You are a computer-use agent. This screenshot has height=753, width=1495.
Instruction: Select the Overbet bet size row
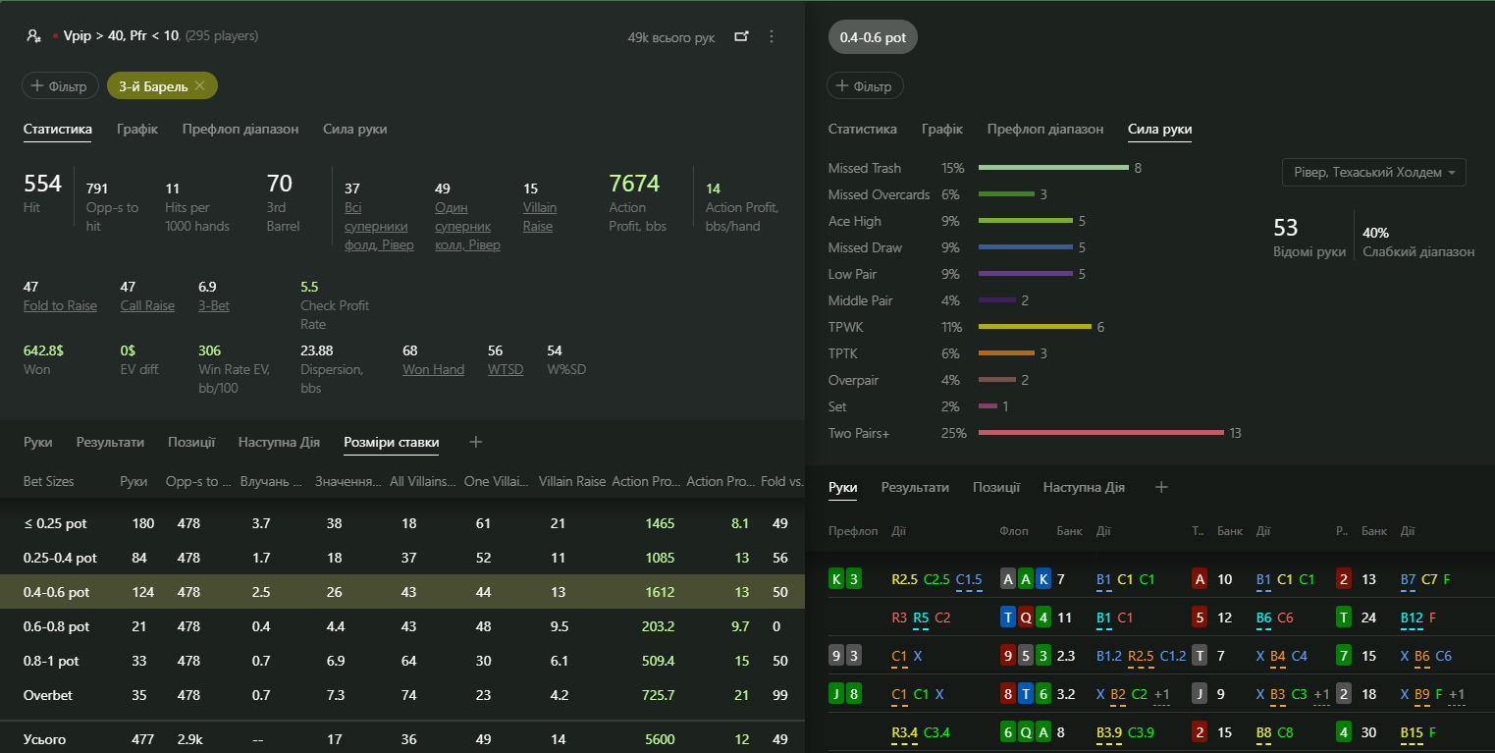pyautogui.click(x=402, y=695)
